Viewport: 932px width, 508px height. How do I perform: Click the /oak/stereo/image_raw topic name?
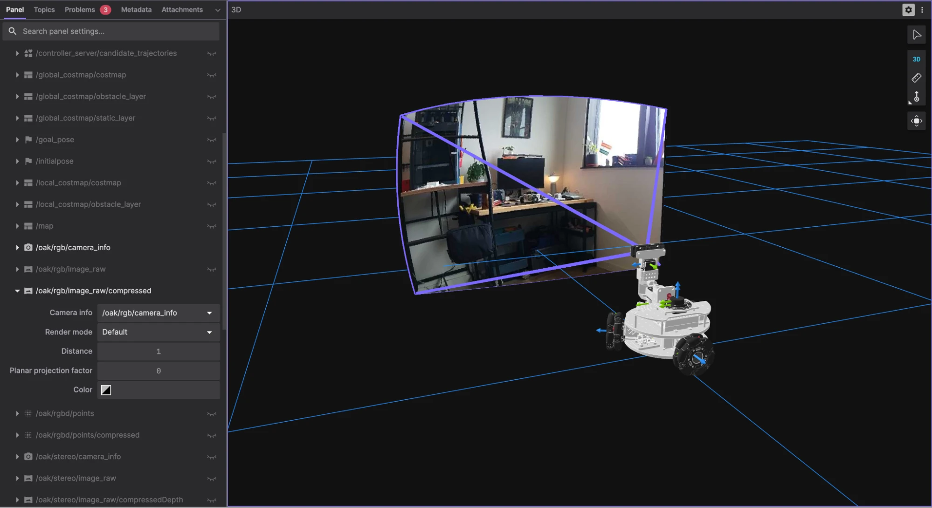pyautogui.click(x=76, y=478)
